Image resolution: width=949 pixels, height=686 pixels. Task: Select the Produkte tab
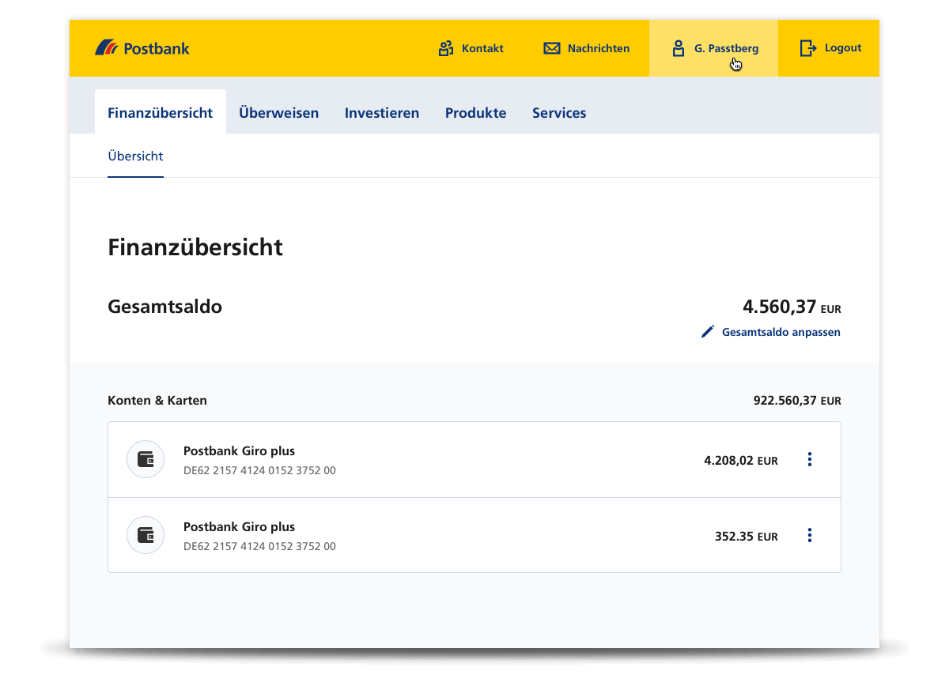475,112
